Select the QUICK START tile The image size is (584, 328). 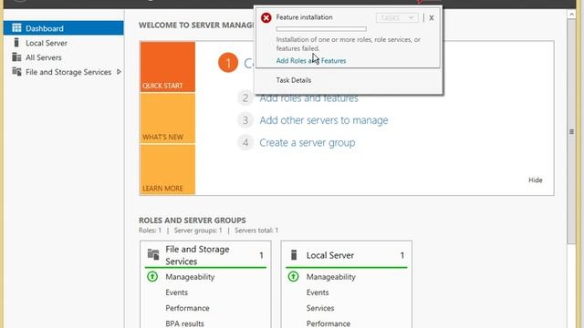(x=168, y=67)
